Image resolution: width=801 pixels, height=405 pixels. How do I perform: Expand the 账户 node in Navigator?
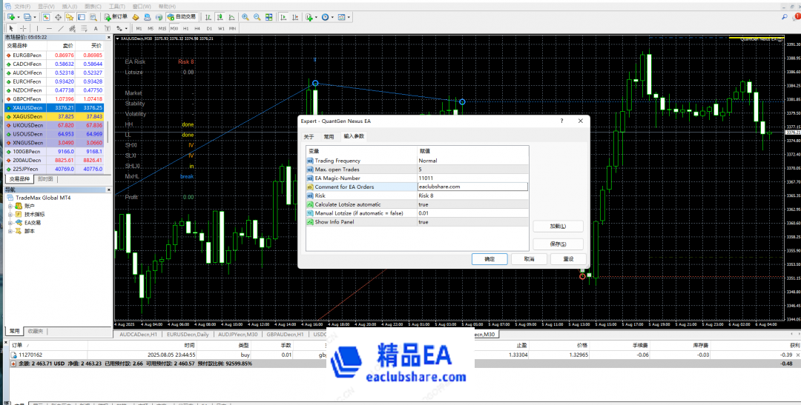pos(10,206)
